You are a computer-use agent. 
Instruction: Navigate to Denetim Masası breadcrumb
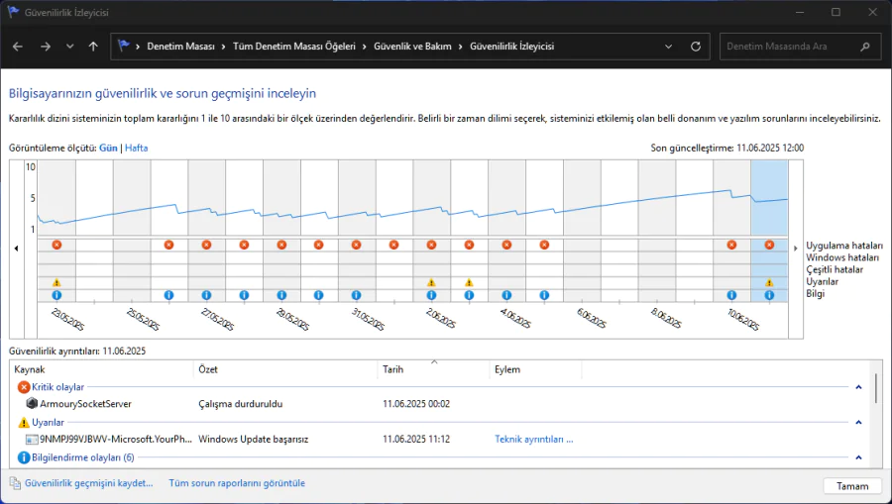point(181,47)
